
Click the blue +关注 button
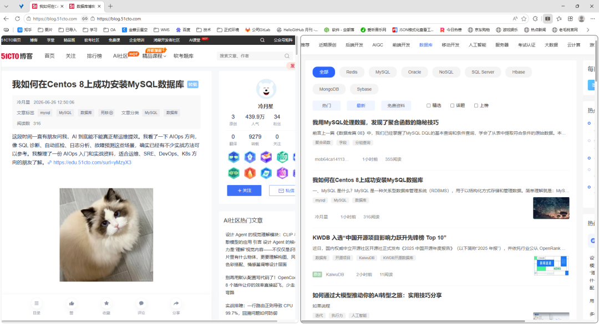click(244, 191)
